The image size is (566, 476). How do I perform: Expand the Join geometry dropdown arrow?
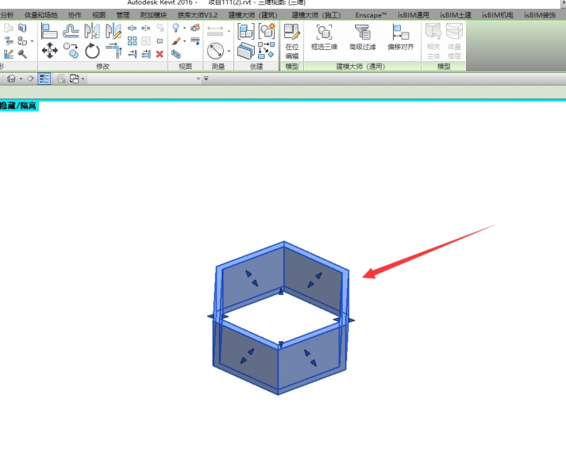32,41
